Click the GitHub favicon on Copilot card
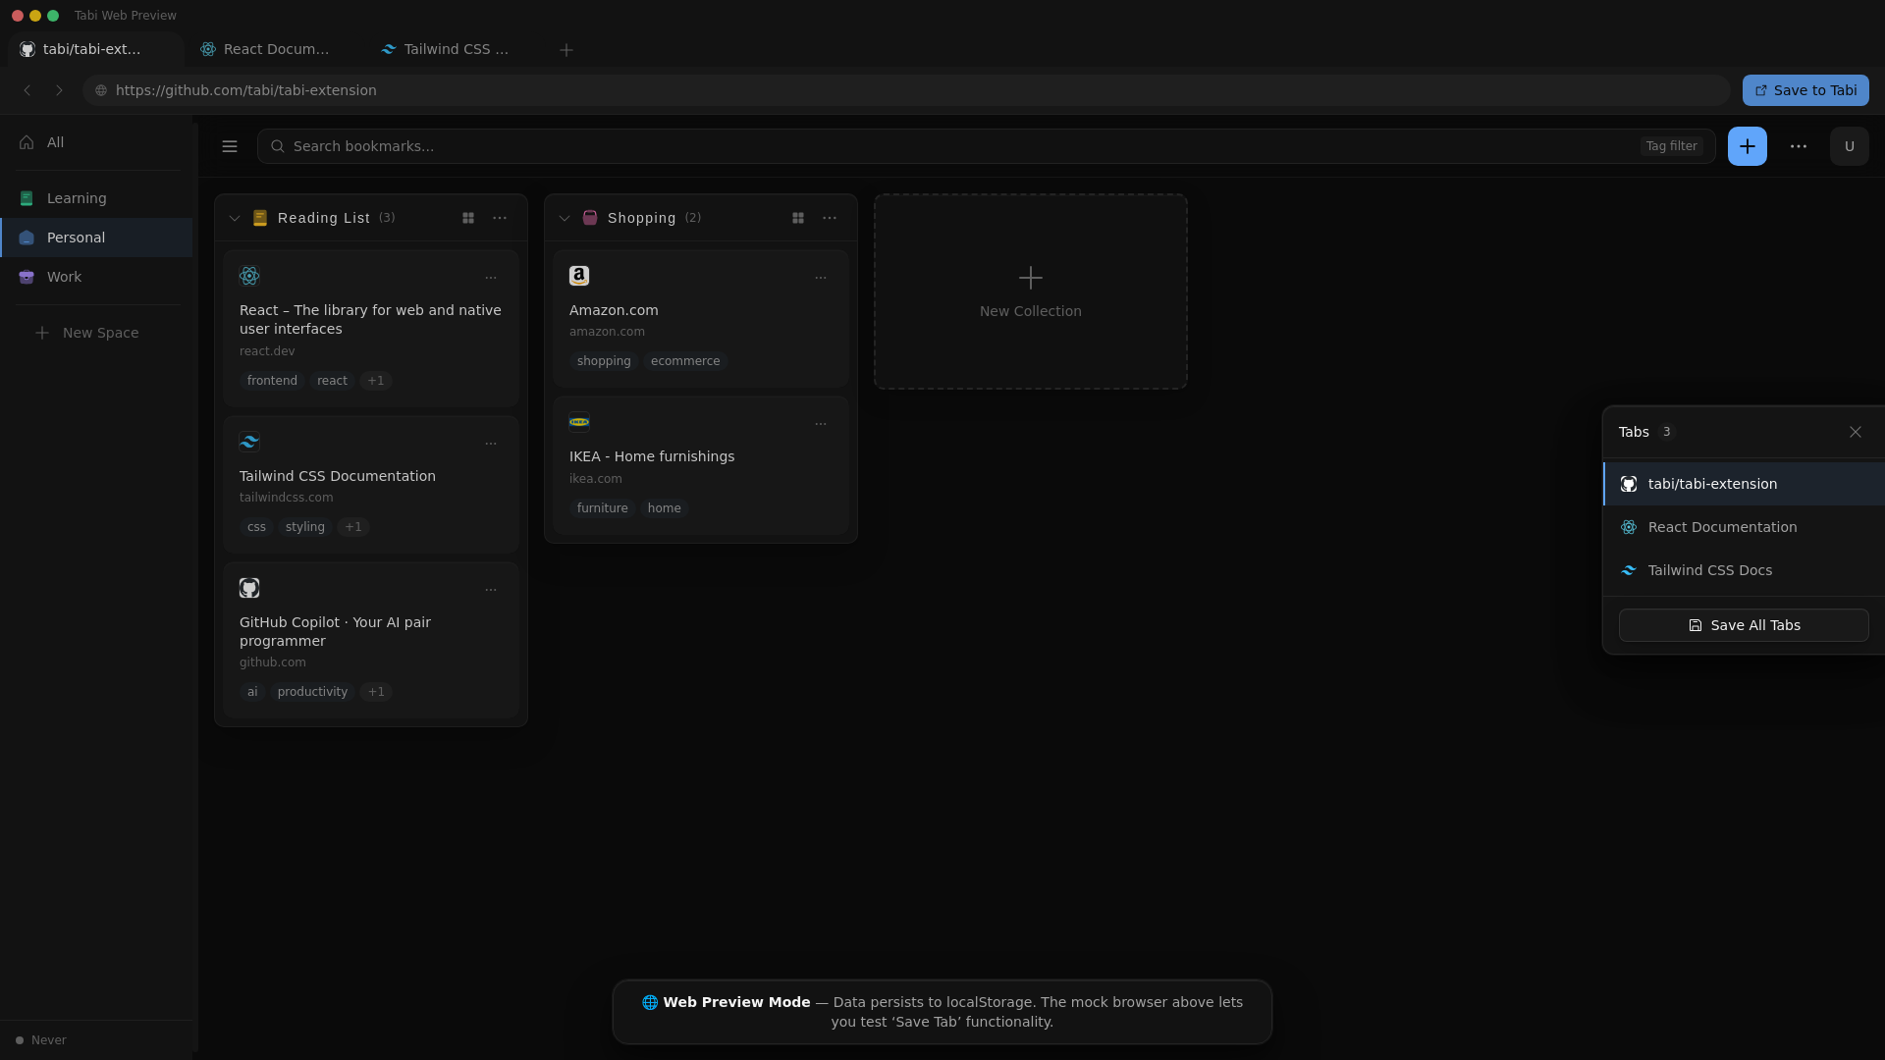The width and height of the screenshot is (1885, 1060). coord(249,588)
